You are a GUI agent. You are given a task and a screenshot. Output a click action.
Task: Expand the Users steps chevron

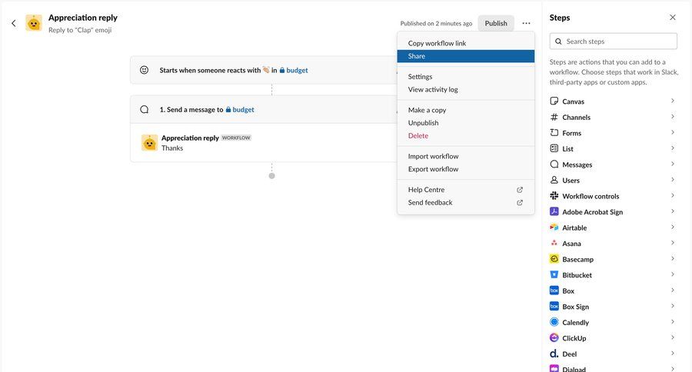click(x=673, y=180)
